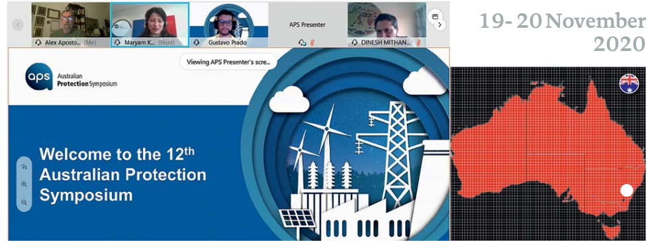Click Maryam K's headset audio icon
The image size is (652, 241).
click(118, 42)
